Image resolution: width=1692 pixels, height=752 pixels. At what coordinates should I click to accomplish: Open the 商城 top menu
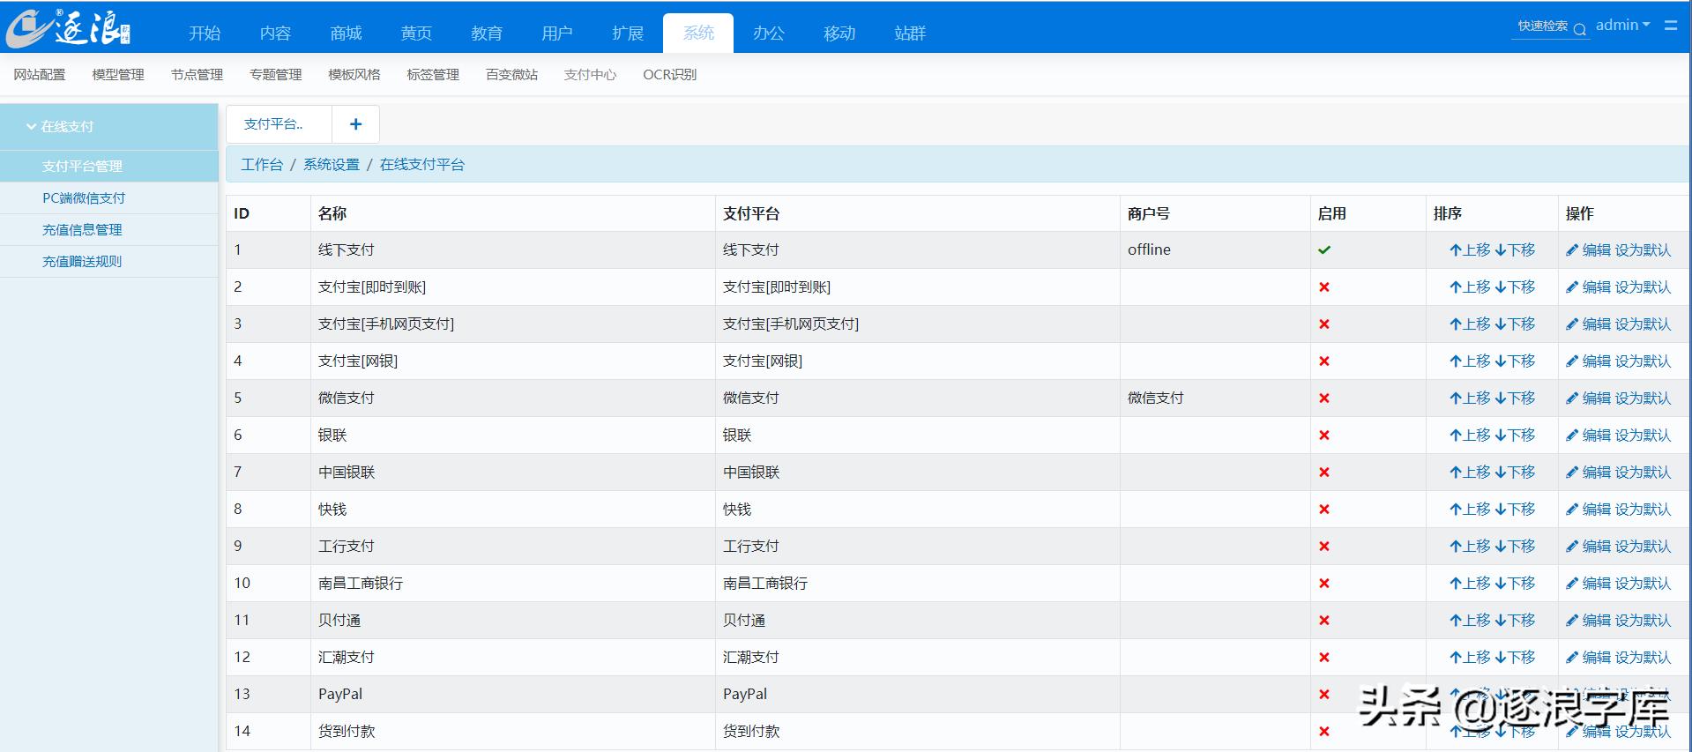346,34
